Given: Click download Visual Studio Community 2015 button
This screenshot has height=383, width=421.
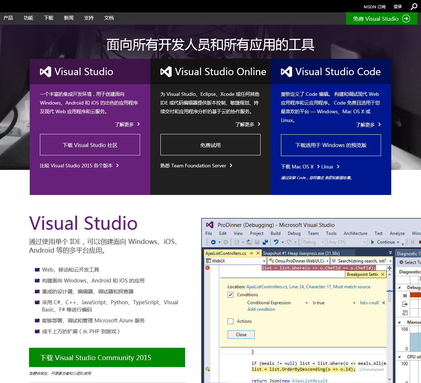Looking at the screenshot, I should 107,358.
